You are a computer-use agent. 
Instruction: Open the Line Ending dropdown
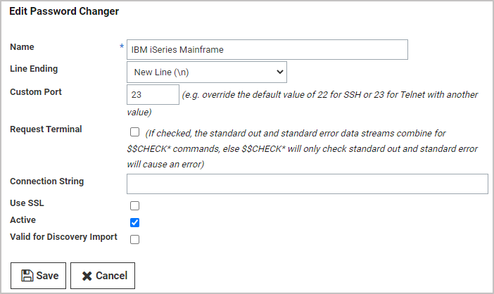[206, 72]
